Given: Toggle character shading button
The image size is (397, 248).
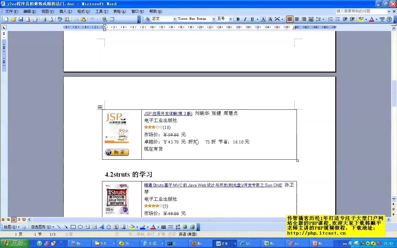Looking at the screenshot, I should pyautogui.click(x=270, y=19).
